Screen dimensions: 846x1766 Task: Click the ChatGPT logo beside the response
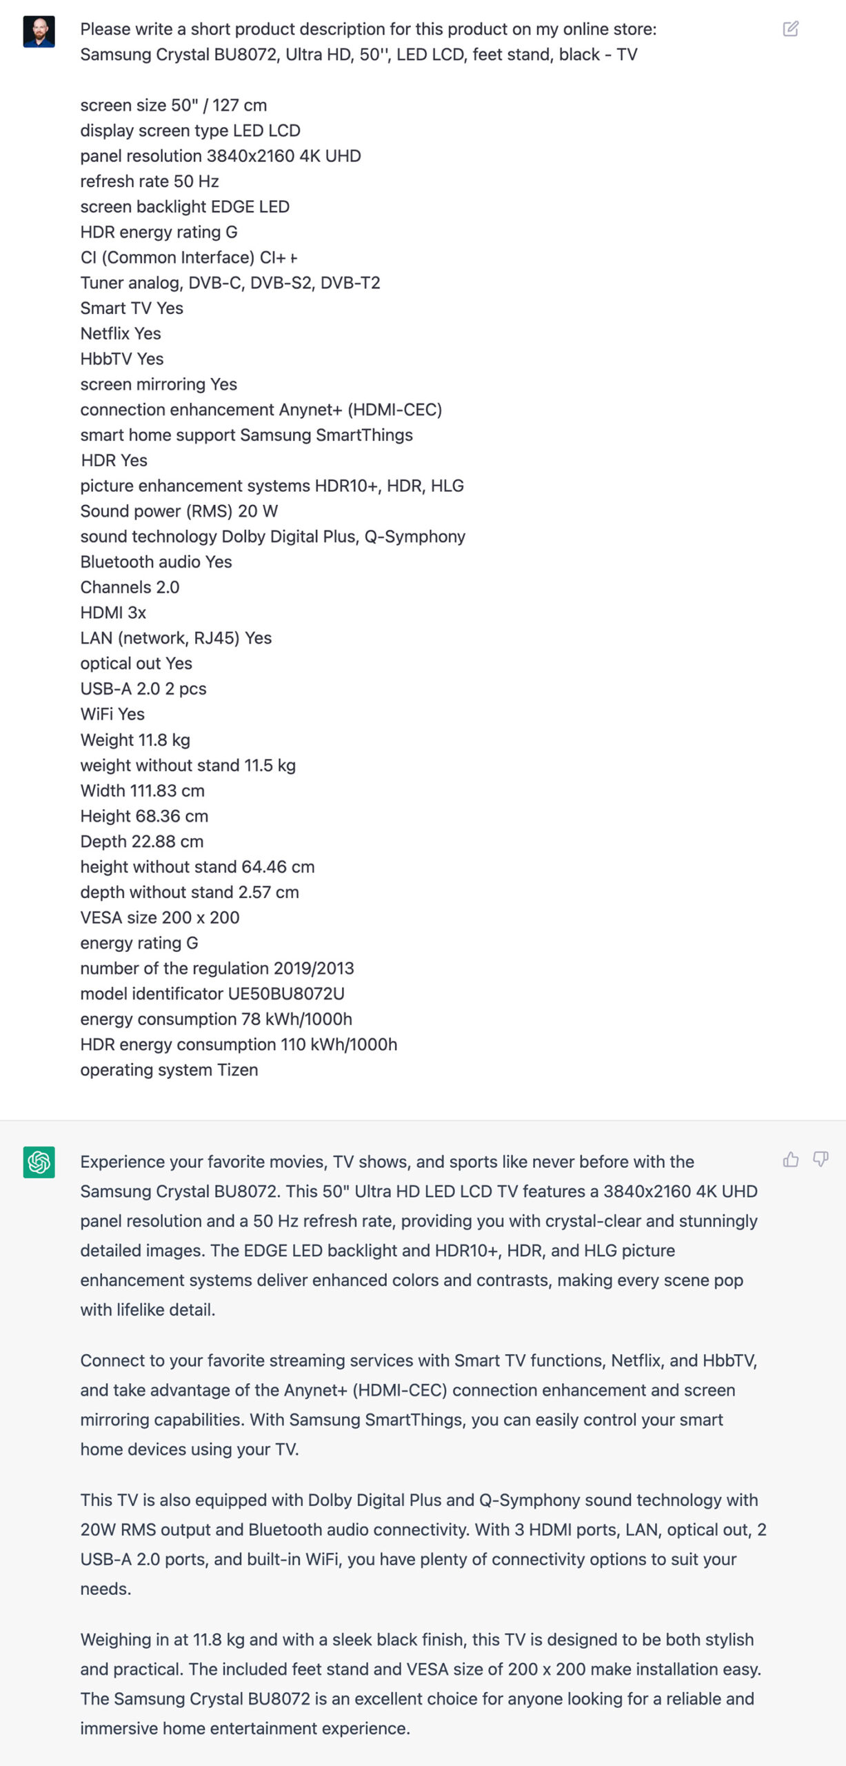coord(39,1162)
